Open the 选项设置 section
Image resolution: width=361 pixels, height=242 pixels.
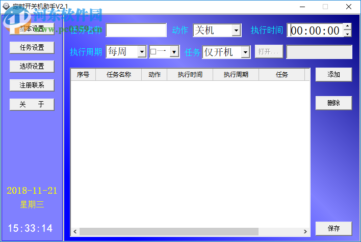[32, 67]
